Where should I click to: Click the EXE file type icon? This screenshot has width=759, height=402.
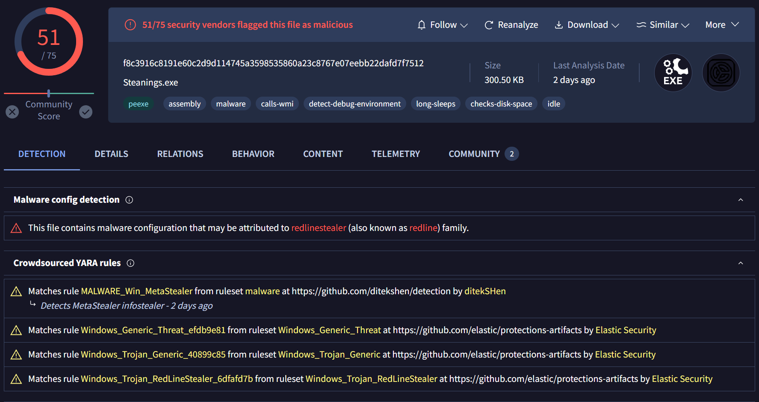click(673, 73)
